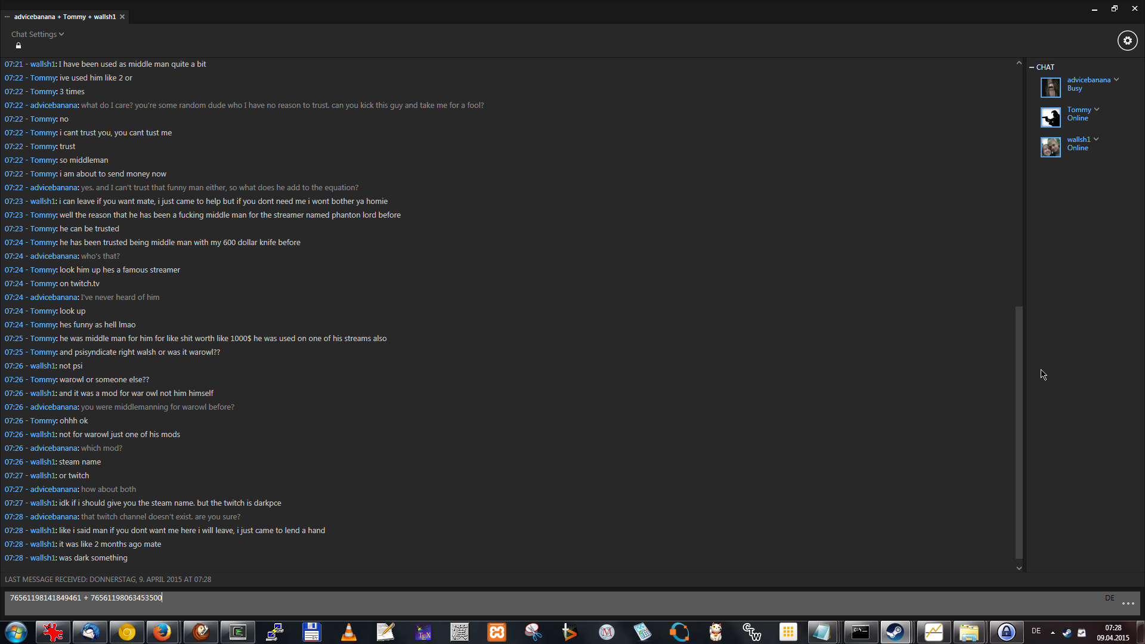The image size is (1145, 644).
Task: Collapse the CHAT members section
Action: tap(1032, 67)
